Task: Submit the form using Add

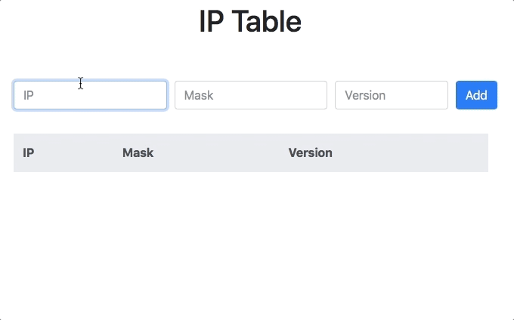Action: coord(476,95)
